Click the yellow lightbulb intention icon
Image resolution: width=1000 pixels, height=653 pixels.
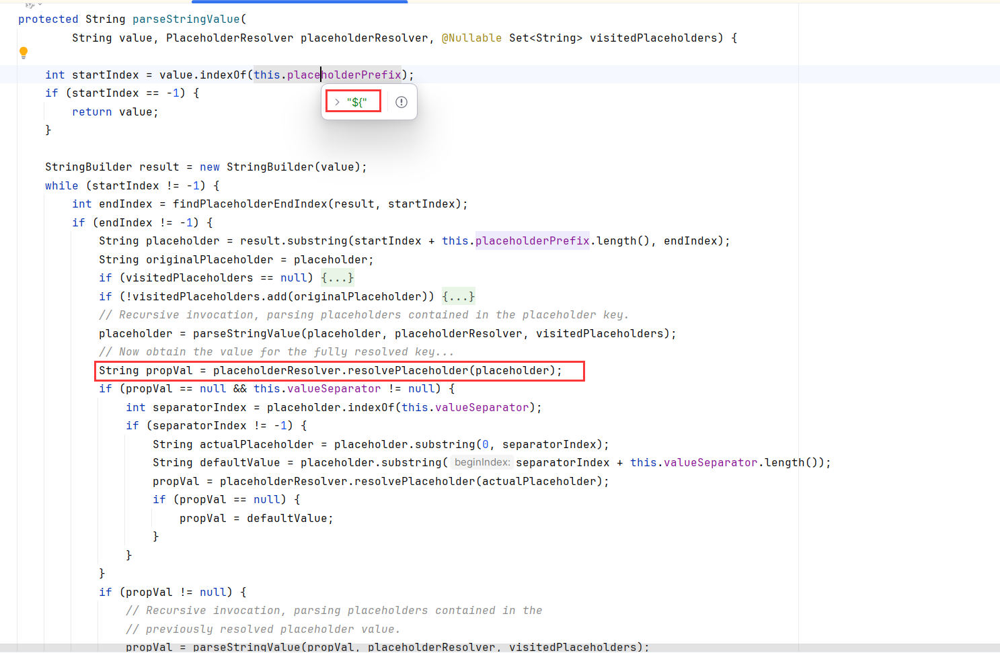24,52
